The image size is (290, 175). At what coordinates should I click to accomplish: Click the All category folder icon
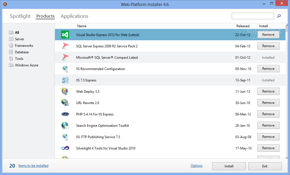click(11, 32)
